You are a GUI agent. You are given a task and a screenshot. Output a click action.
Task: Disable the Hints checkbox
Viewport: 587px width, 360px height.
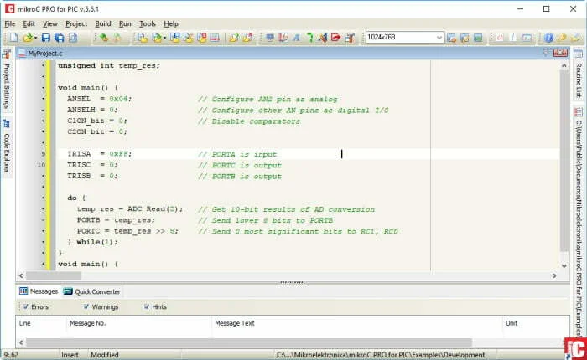[x=147, y=306]
